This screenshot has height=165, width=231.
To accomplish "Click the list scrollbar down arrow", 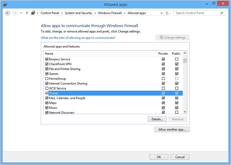I will (x=185, y=112).
